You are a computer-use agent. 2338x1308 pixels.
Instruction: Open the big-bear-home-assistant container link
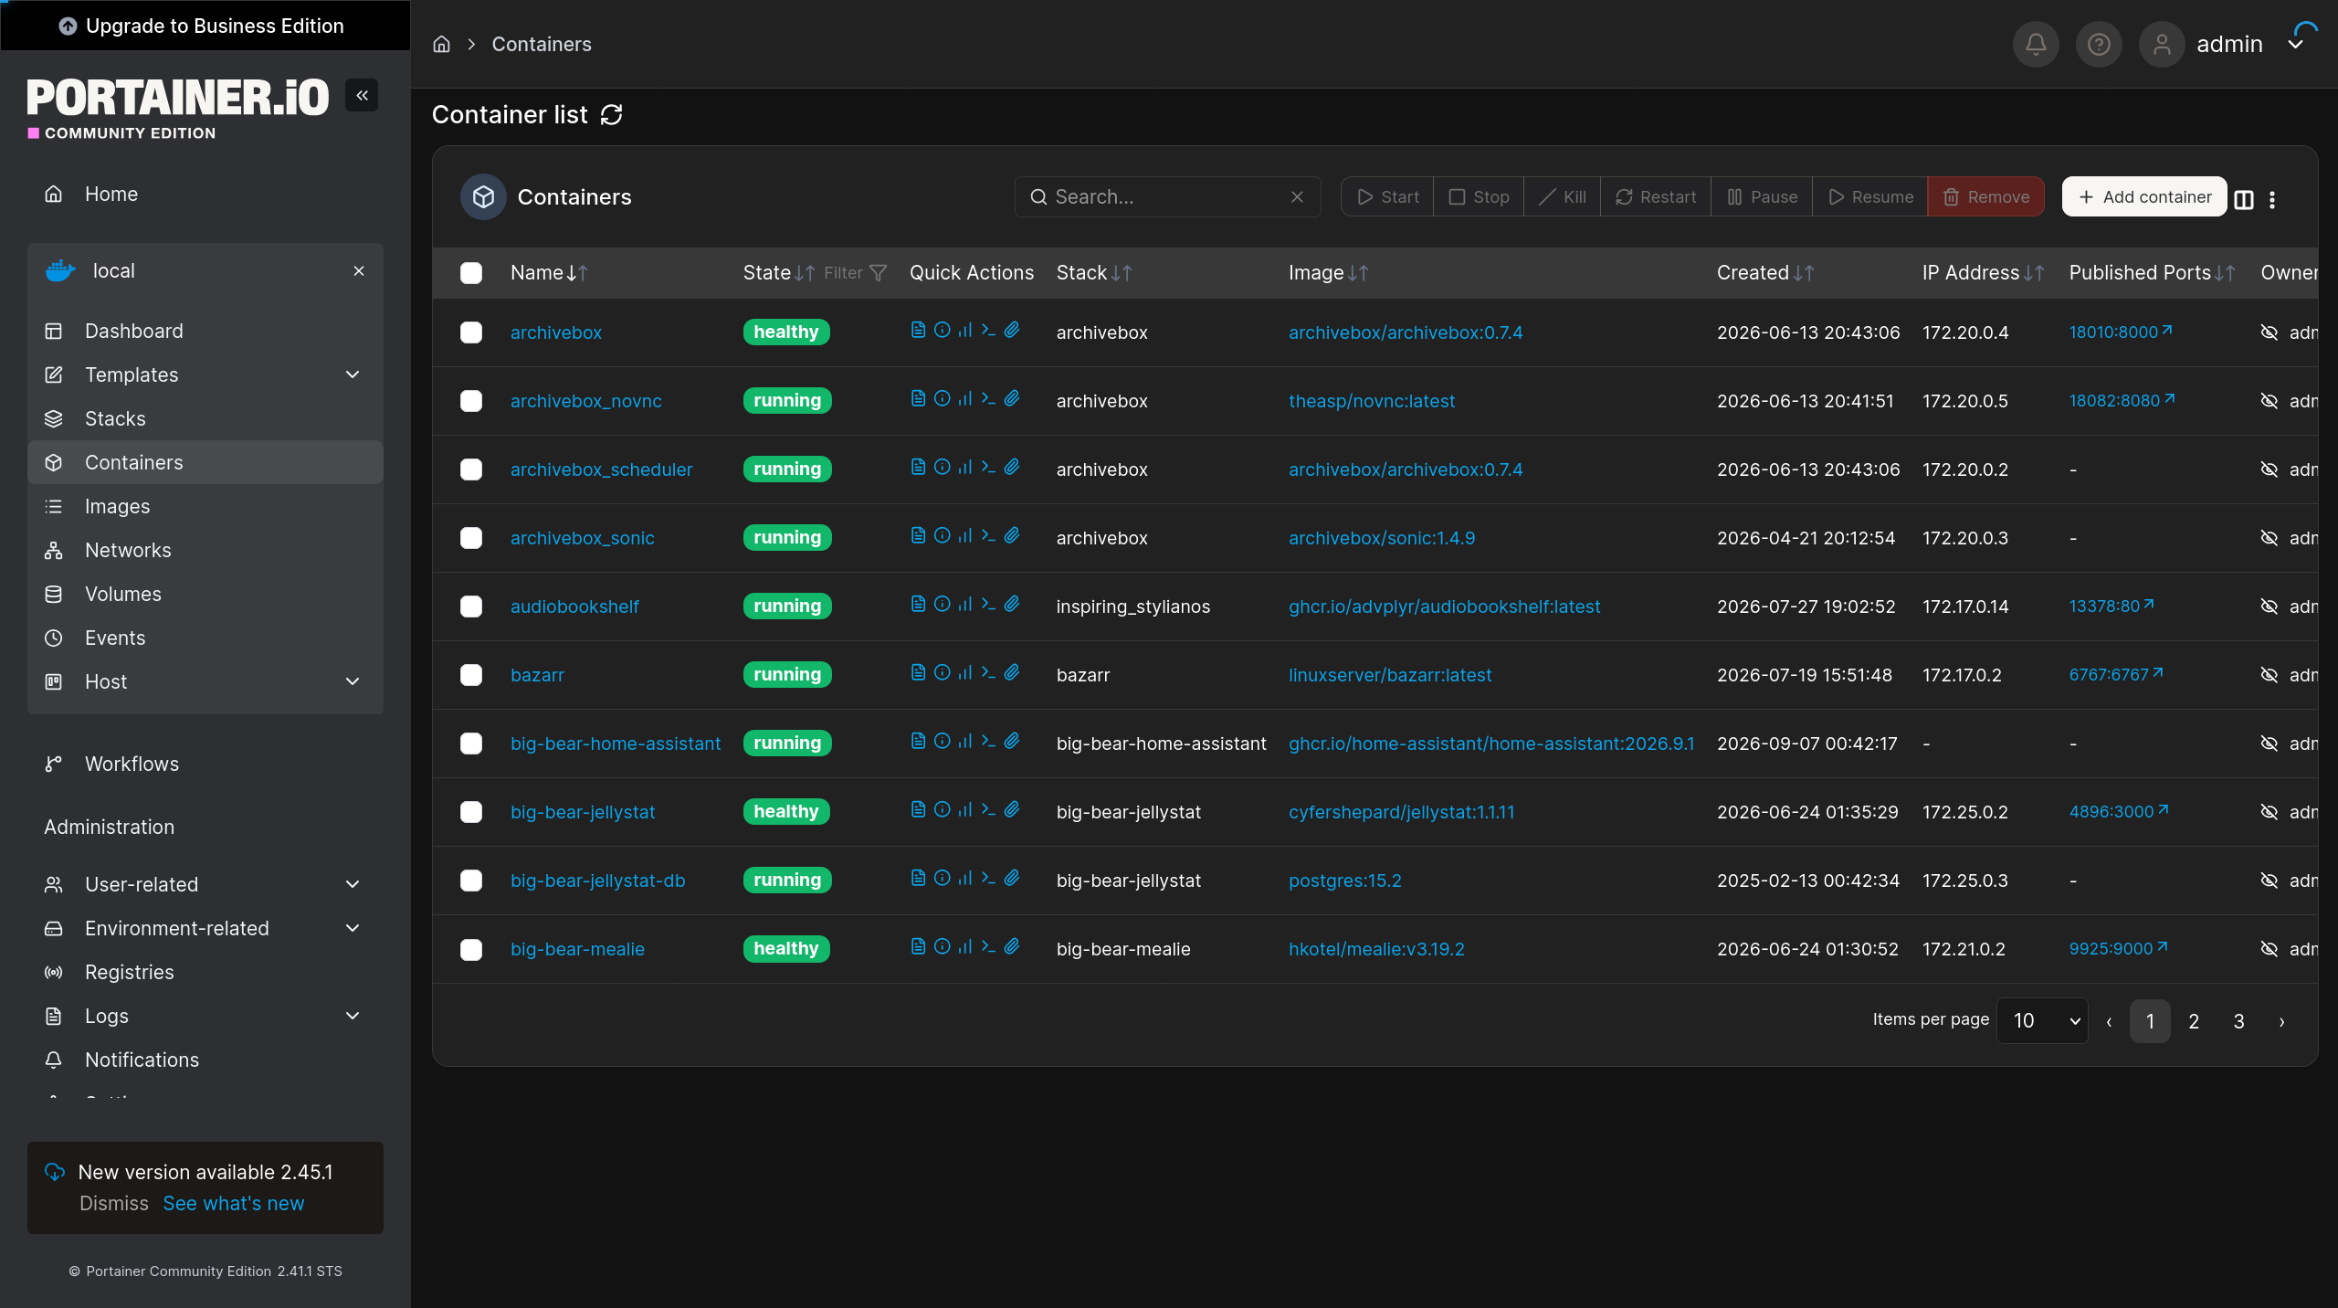[x=616, y=744]
